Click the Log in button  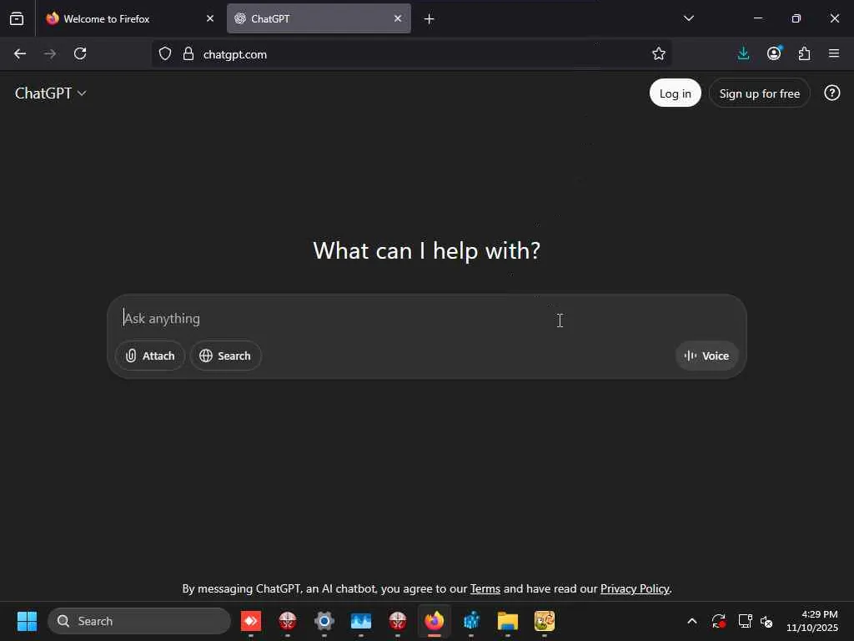(x=675, y=93)
